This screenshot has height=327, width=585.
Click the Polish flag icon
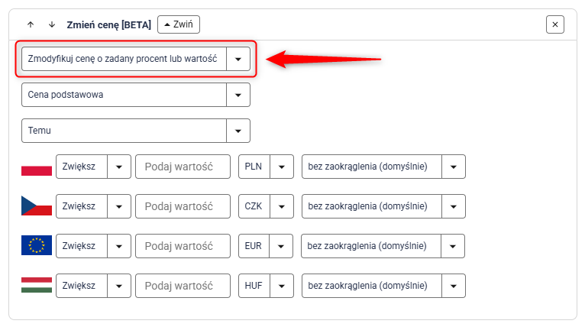click(37, 167)
